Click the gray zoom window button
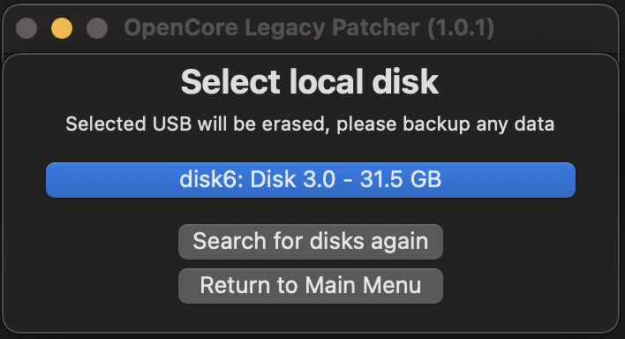 click(x=97, y=28)
